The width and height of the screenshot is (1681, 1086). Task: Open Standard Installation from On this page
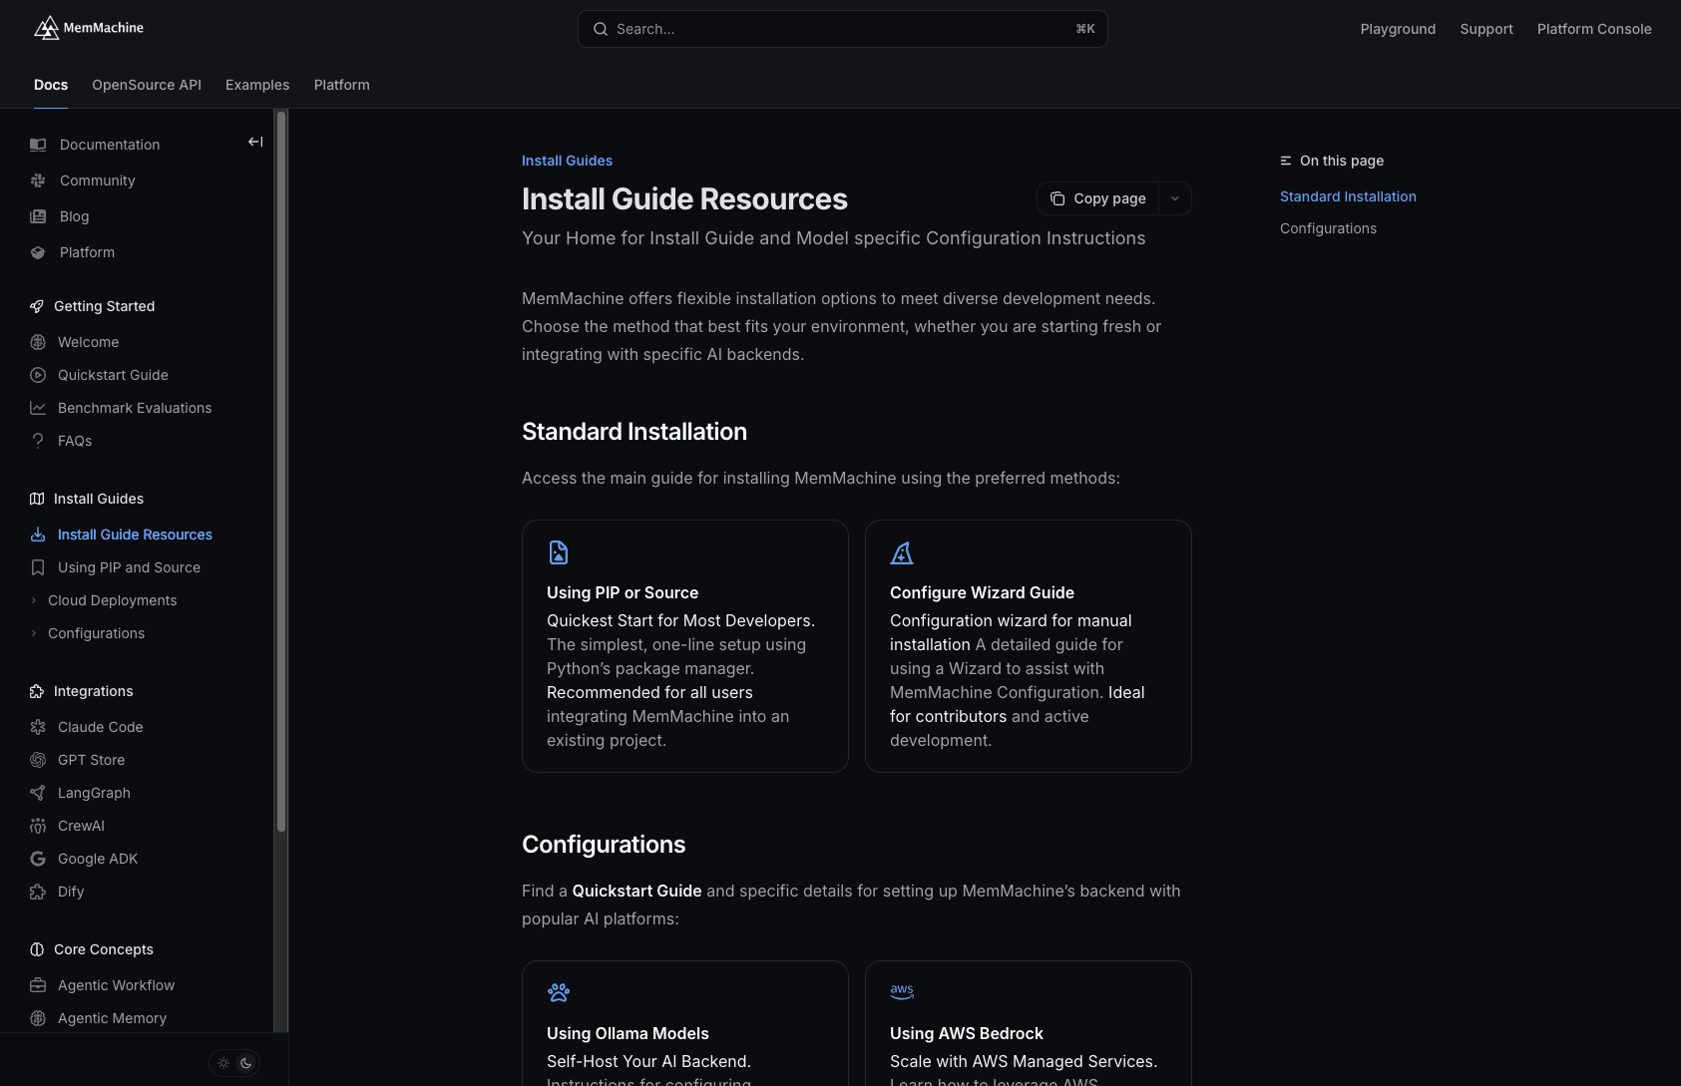[x=1348, y=196]
